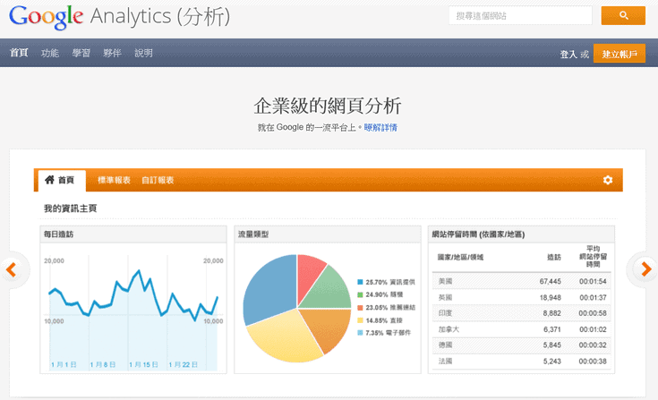Click the 1月22日 date label on chart
This screenshot has height=400, width=658.
183,365
